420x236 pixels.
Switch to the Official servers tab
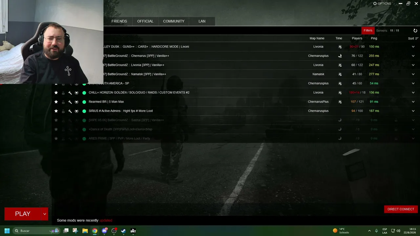[145, 21]
